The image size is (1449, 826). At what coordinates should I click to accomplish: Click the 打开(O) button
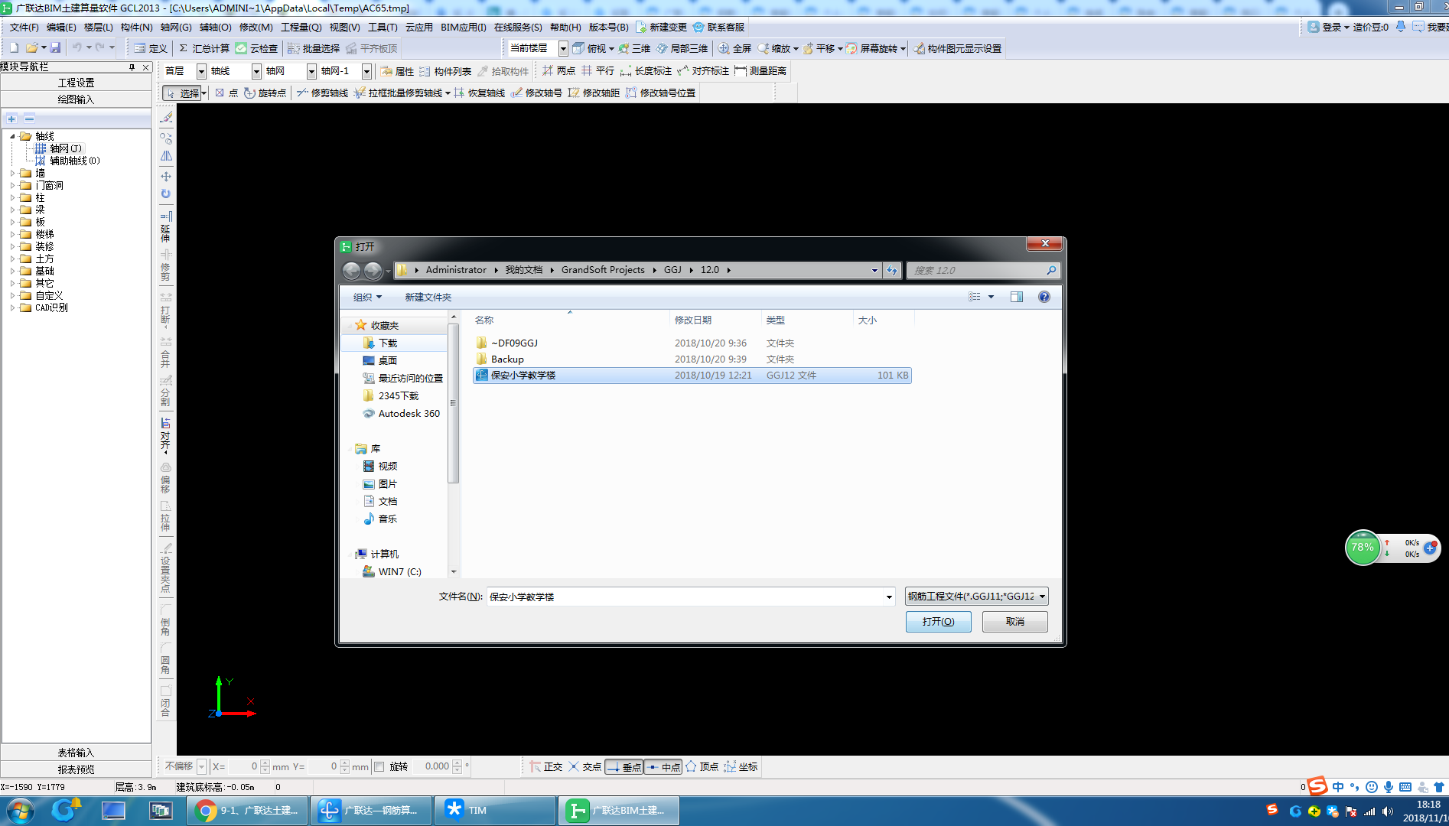[x=938, y=622]
